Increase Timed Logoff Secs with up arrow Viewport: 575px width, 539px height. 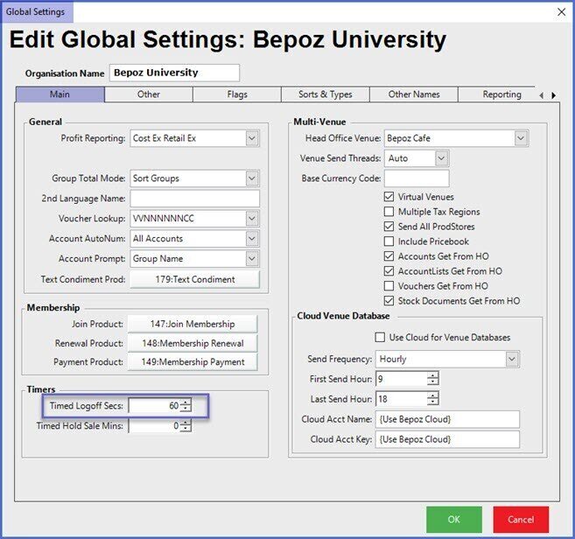186,402
